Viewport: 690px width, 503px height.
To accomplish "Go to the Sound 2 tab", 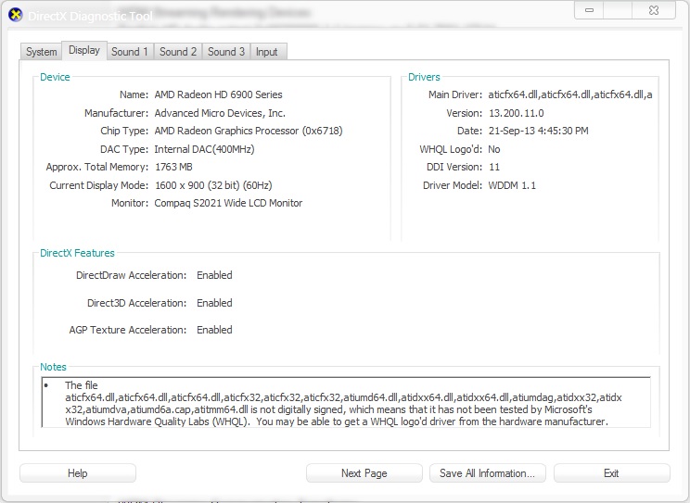I will (x=178, y=52).
